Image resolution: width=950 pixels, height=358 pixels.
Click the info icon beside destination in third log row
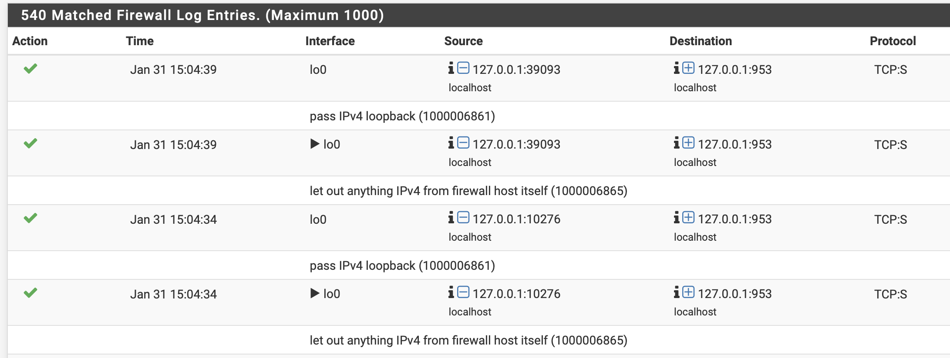click(677, 218)
